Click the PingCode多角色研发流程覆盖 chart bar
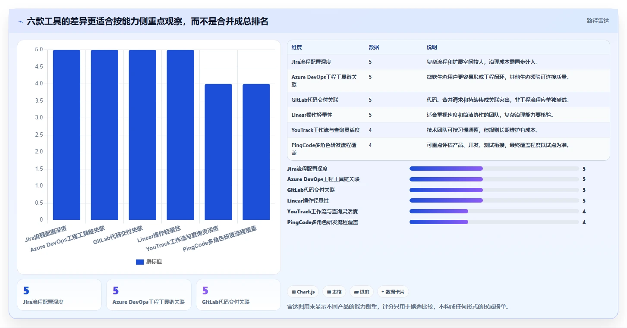Screen dimensions: 627x328 point(256,152)
